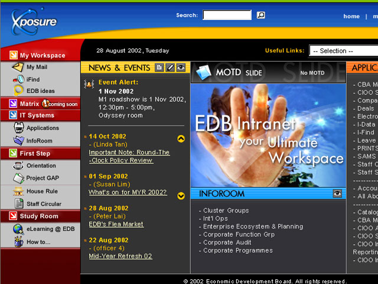This screenshot has height=284, width=378.
Task: Open Staff Circular link
Action: pyautogui.click(x=44, y=204)
